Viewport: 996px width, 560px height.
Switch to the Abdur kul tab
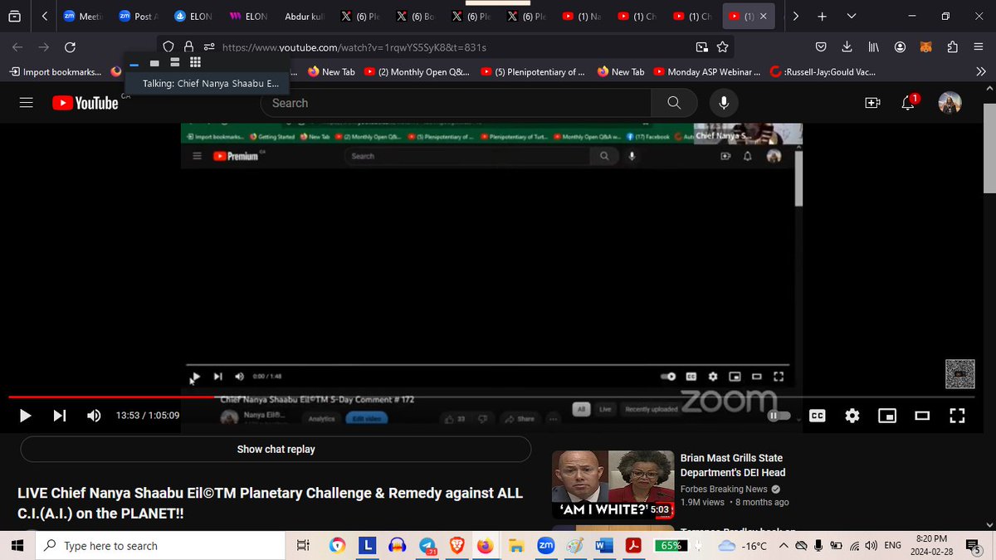305,16
